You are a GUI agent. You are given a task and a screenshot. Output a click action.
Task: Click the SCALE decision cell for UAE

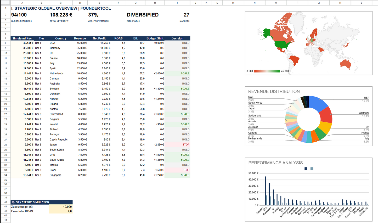pyautogui.click(x=177, y=155)
